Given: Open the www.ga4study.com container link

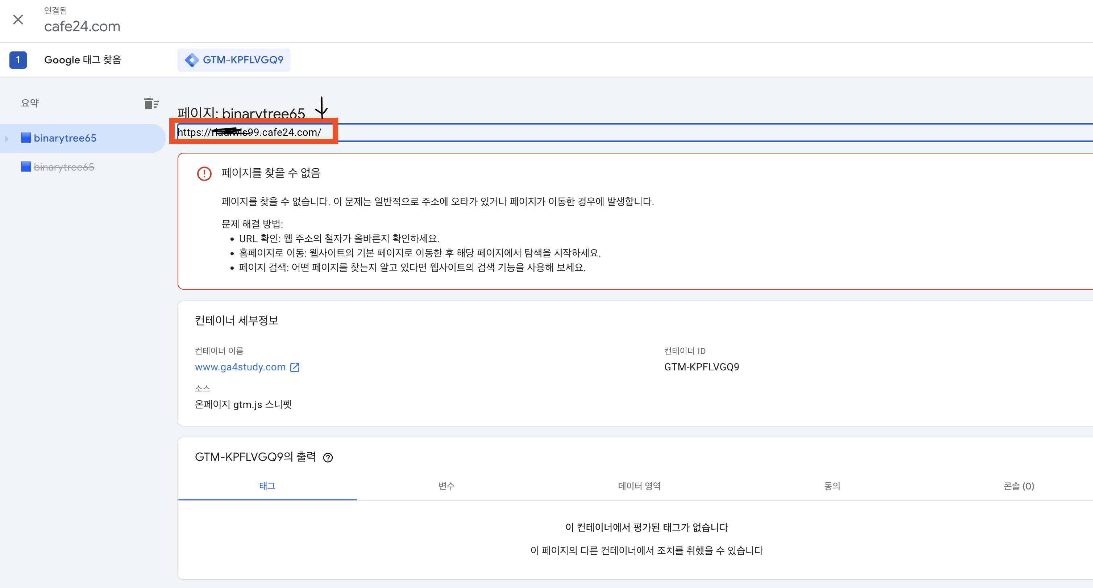Looking at the screenshot, I should click(240, 367).
